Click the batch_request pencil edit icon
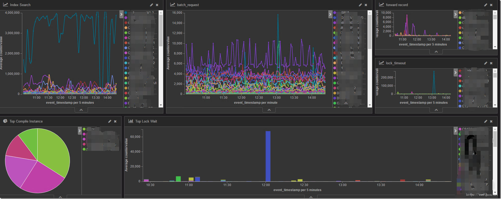Viewport: 501px width, 199px height. click(x=360, y=5)
